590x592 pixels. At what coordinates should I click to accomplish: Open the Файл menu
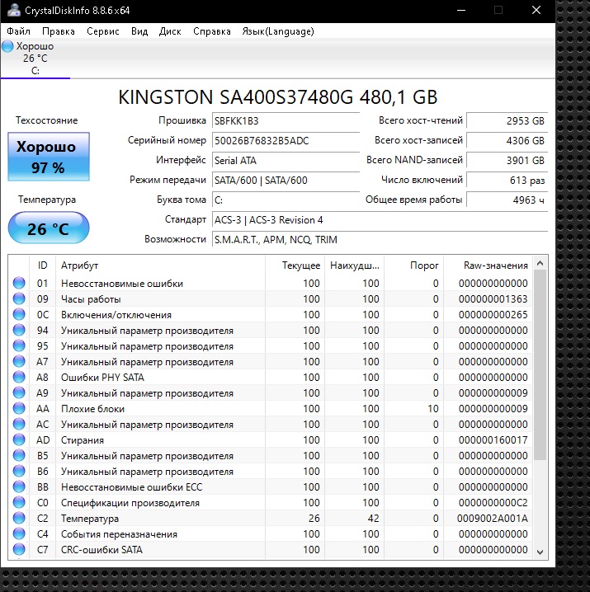click(x=18, y=31)
